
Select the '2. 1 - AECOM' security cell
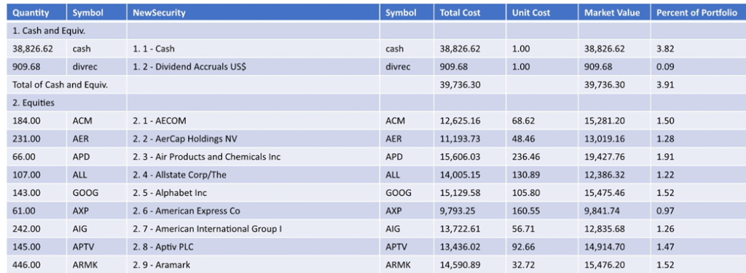253,121
